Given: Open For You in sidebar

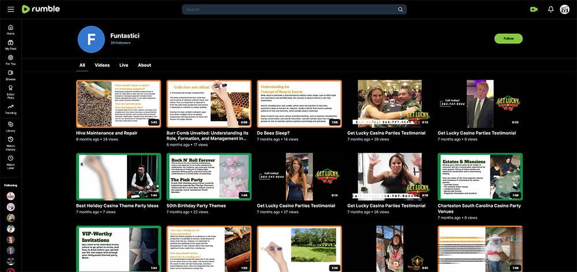Looking at the screenshot, I should (10, 60).
